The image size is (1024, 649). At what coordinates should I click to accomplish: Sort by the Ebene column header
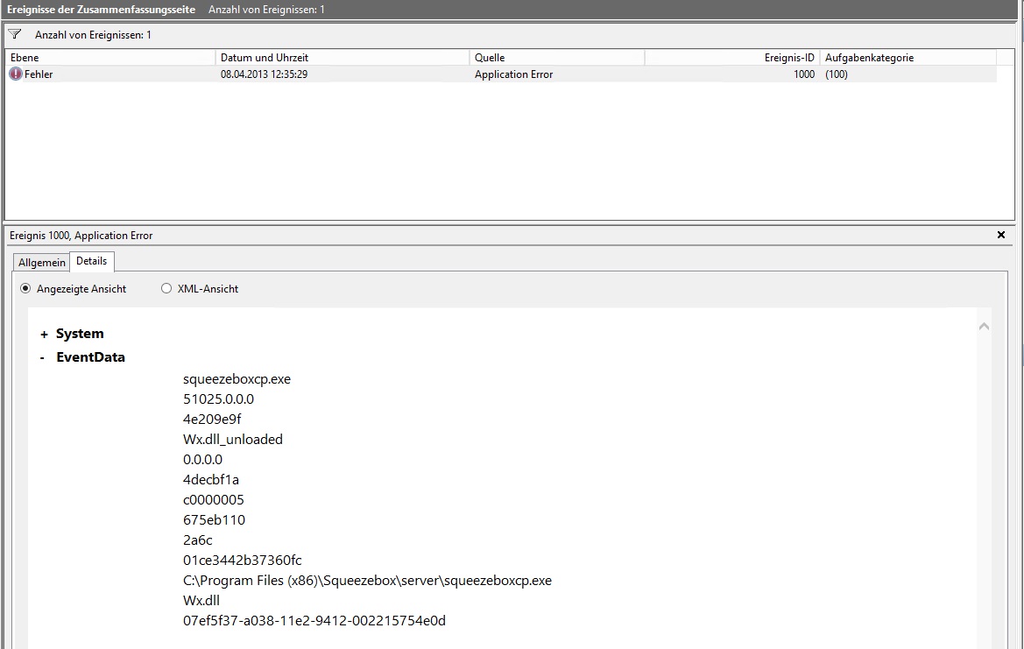point(109,58)
